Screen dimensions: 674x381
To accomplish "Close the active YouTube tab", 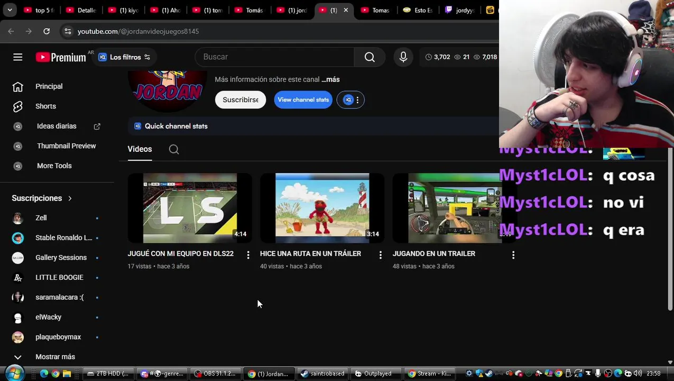I will point(346,10).
